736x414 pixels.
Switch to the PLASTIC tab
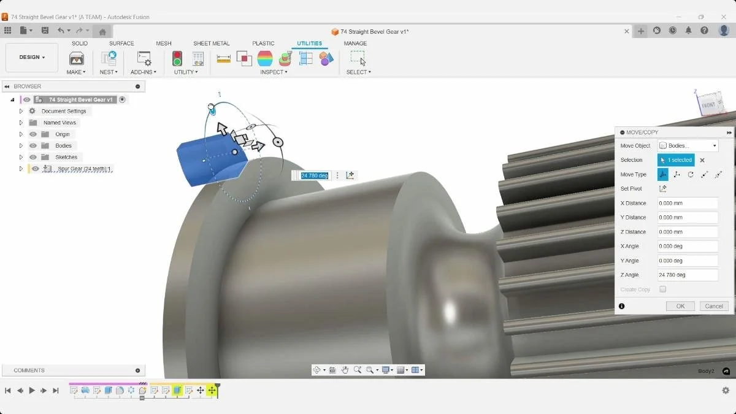point(264,44)
